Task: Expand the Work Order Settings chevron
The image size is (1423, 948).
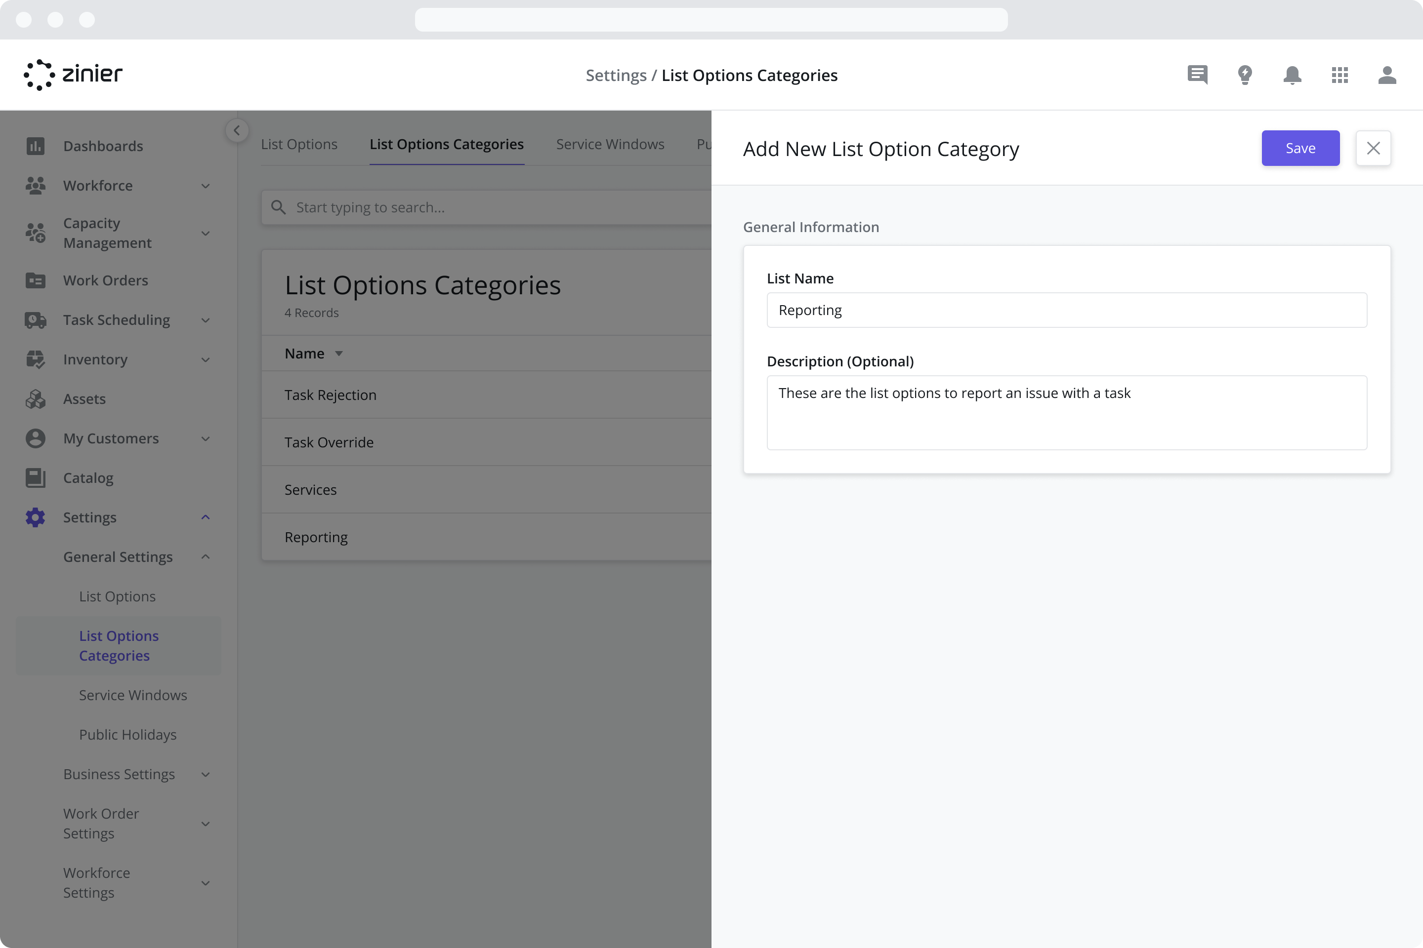Action: coord(206,824)
